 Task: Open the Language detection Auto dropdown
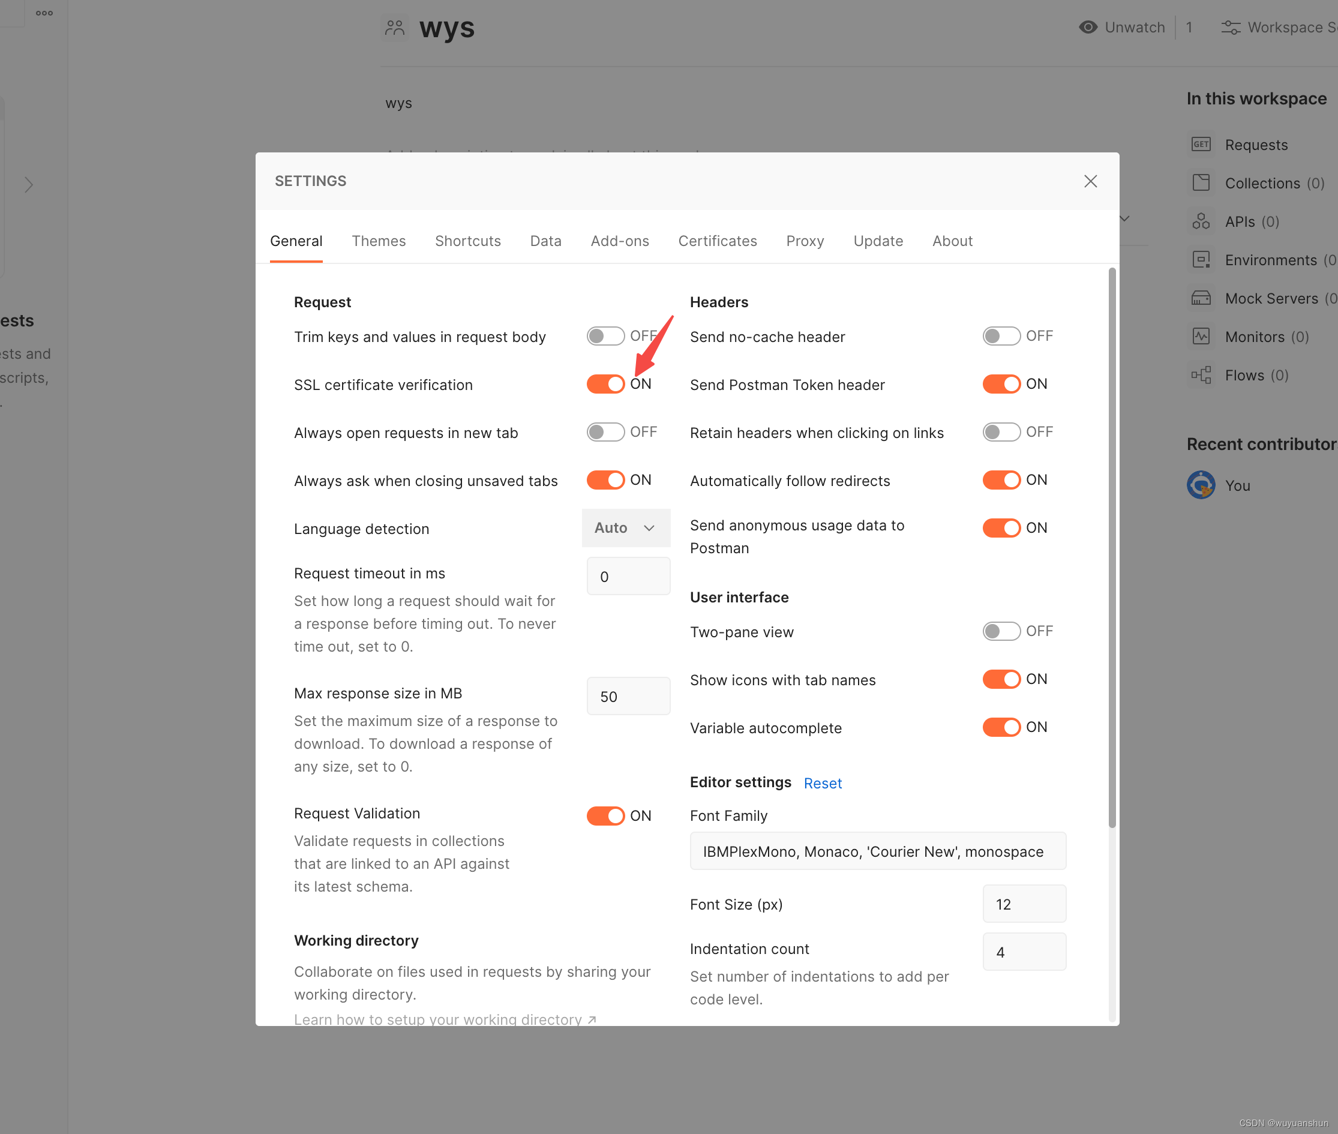(625, 528)
